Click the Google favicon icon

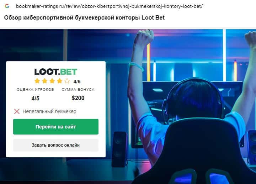pos(7,6)
